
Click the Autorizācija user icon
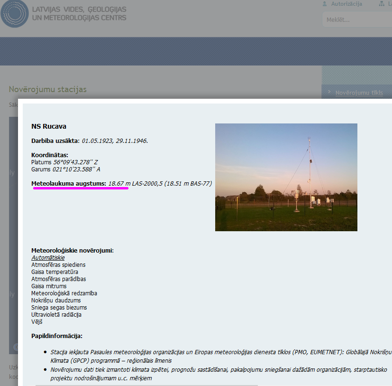point(325,4)
